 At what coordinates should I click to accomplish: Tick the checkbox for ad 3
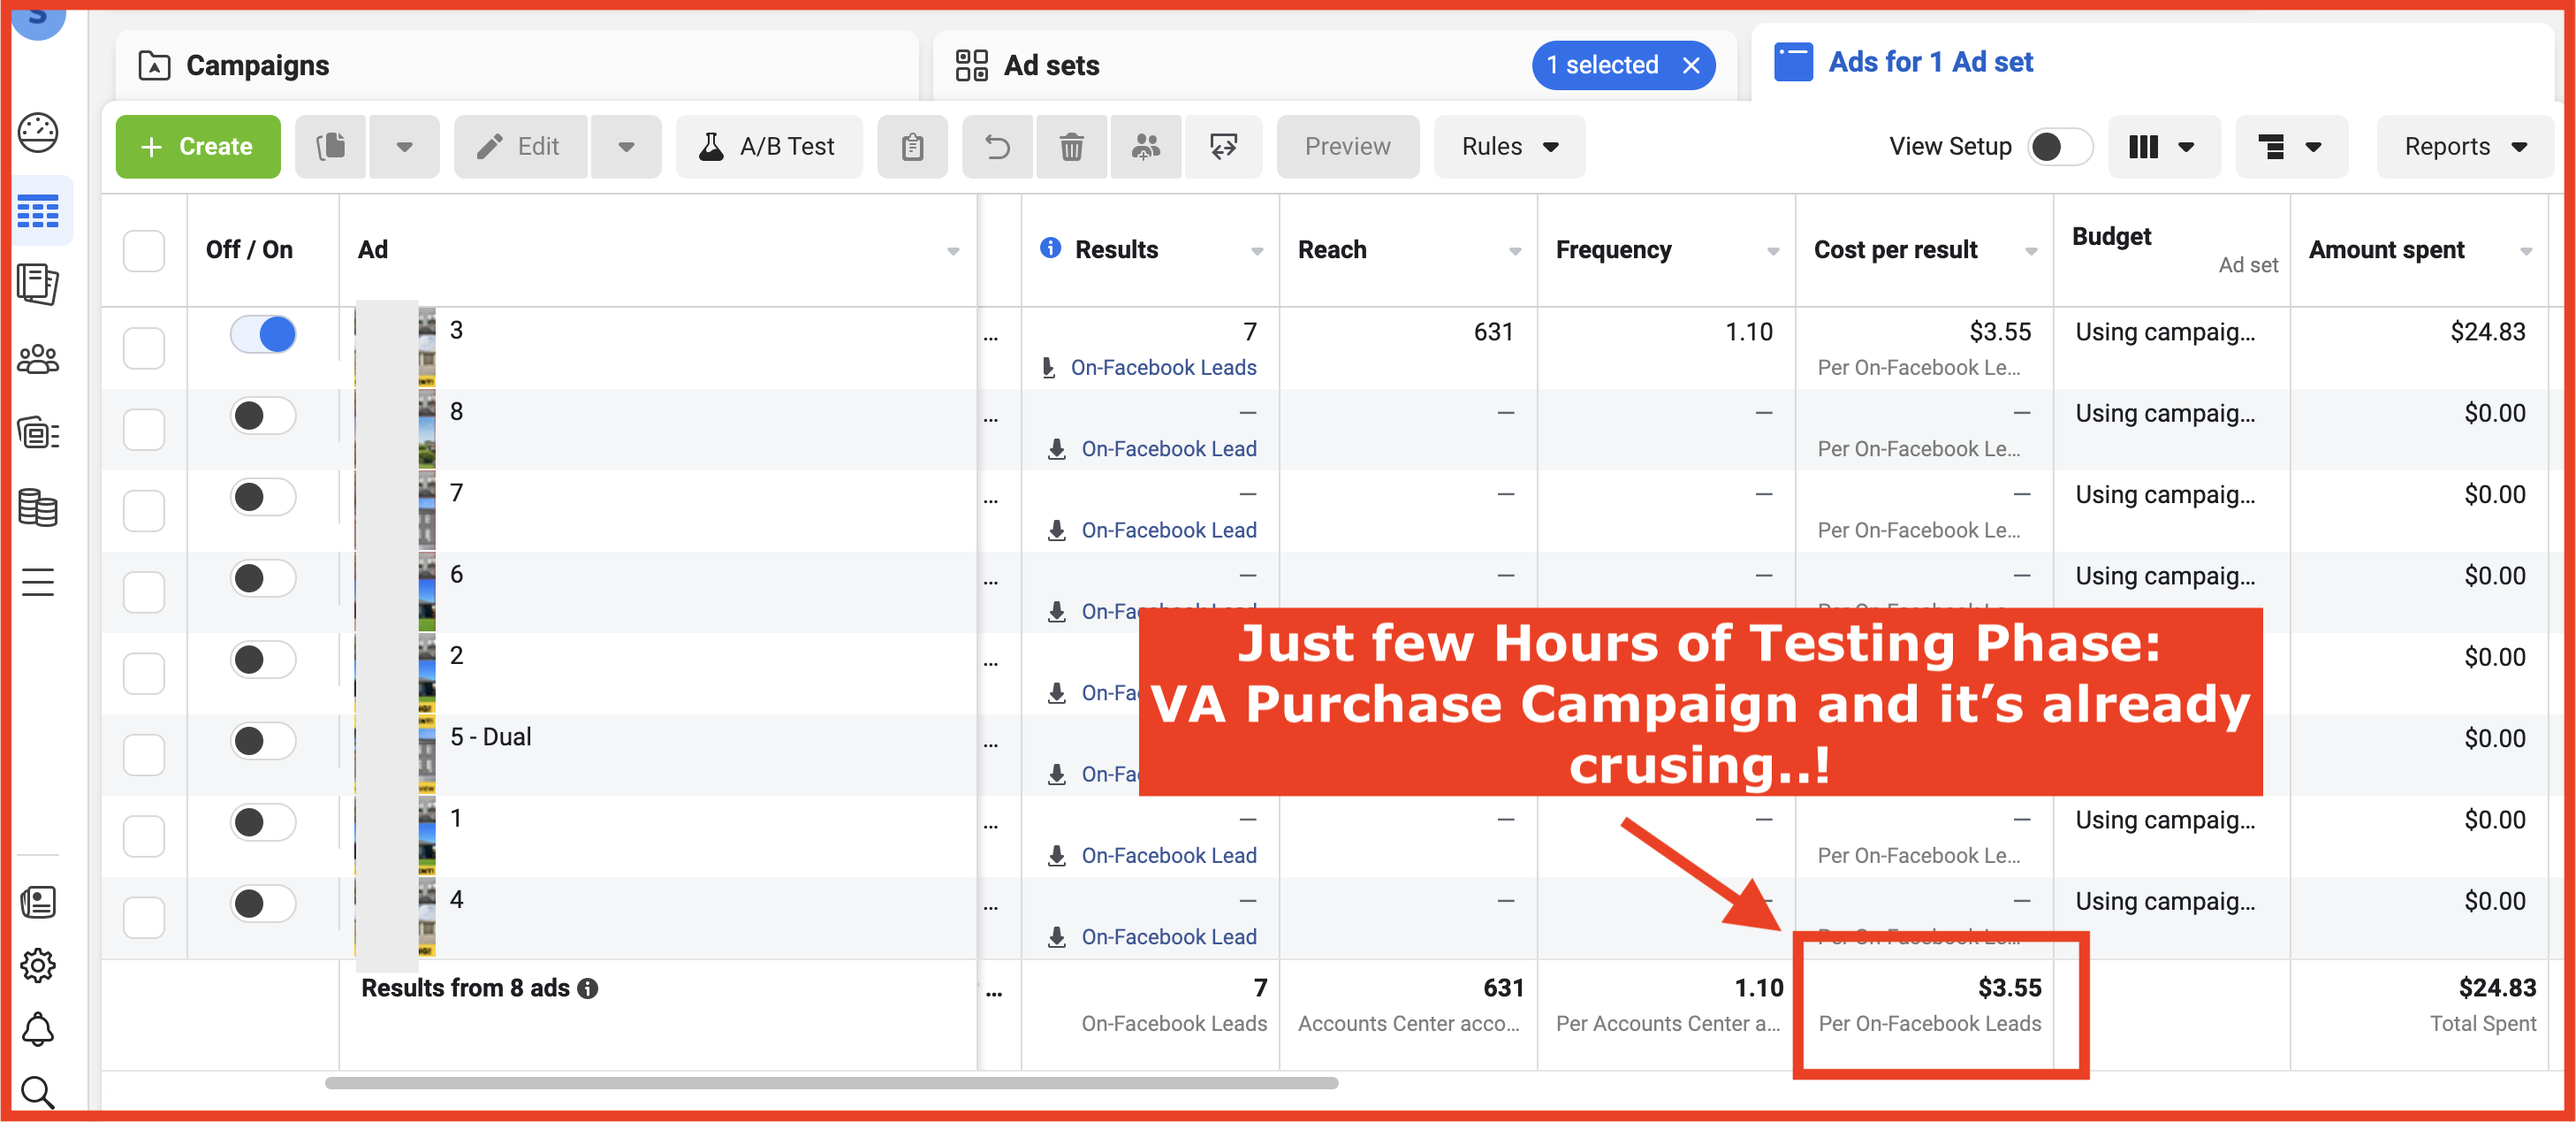click(x=144, y=347)
